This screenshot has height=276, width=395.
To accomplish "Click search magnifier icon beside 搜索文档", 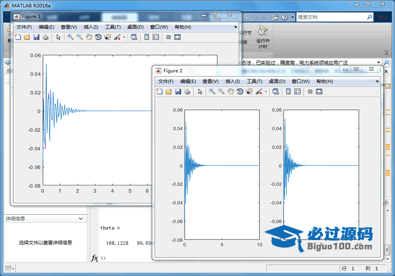I will click(x=370, y=17).
